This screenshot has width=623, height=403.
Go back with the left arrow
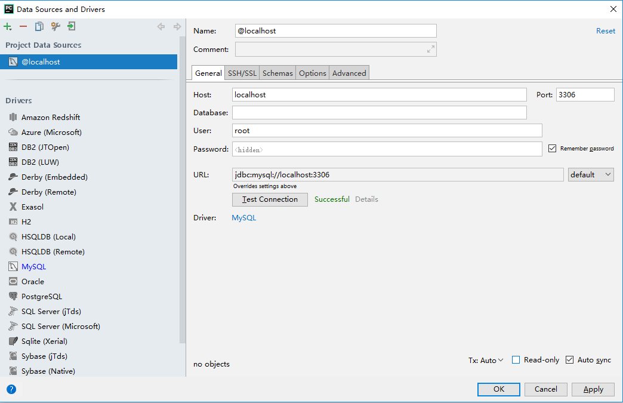point(161,27)
